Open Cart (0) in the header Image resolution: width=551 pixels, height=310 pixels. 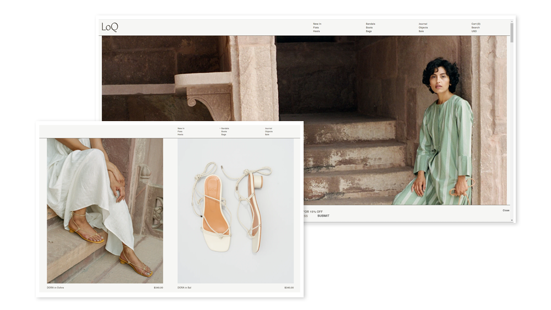click(476, 24)
